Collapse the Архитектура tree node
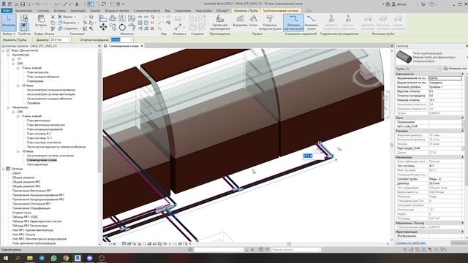The height and width of the screenshot is (263, 468). point(8,55)
